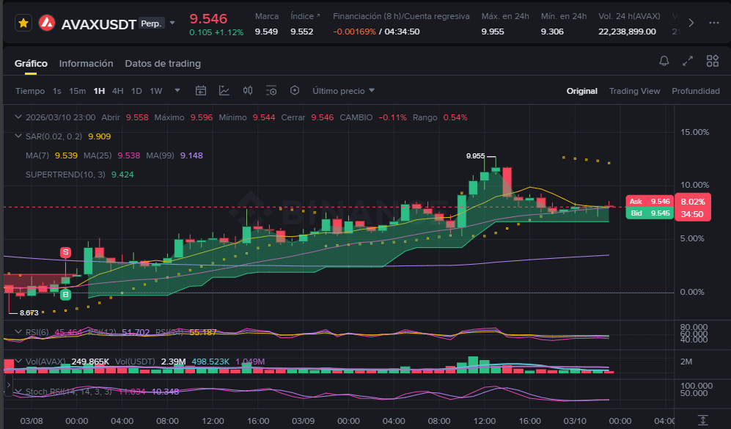Viewport: 731px width, 429px height.
Task: Click the Vol. 24 h(AVAX) value
Action: [627, 32]
